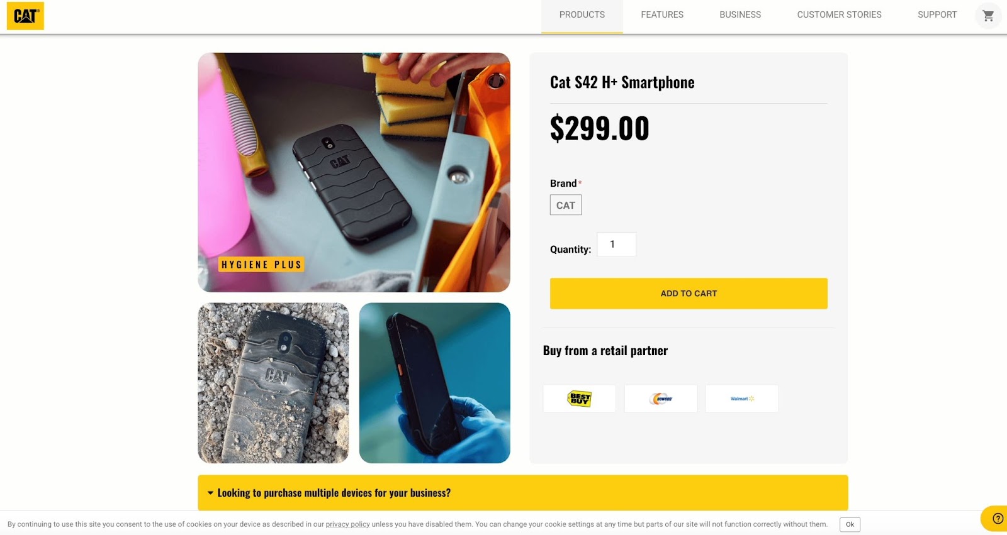Open the shopping cart icon
The width and height of the screenshot is (1007, 535).
(x=988, y=16)
